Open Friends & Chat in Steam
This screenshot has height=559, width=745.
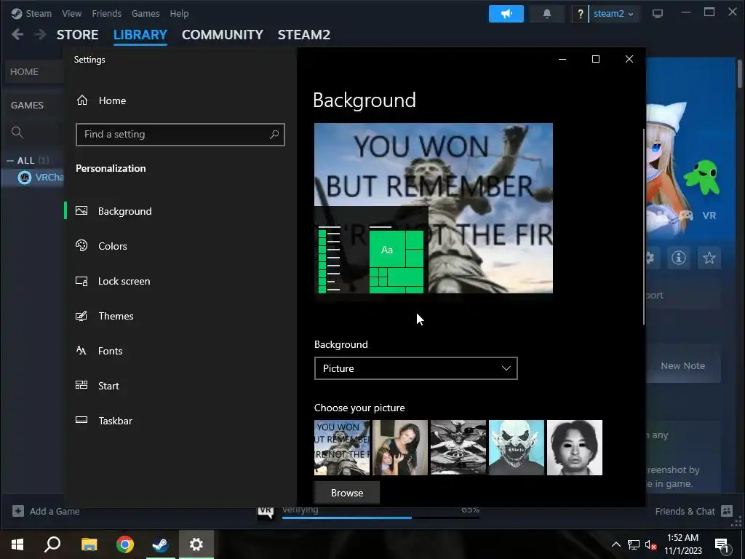(693, 512)
